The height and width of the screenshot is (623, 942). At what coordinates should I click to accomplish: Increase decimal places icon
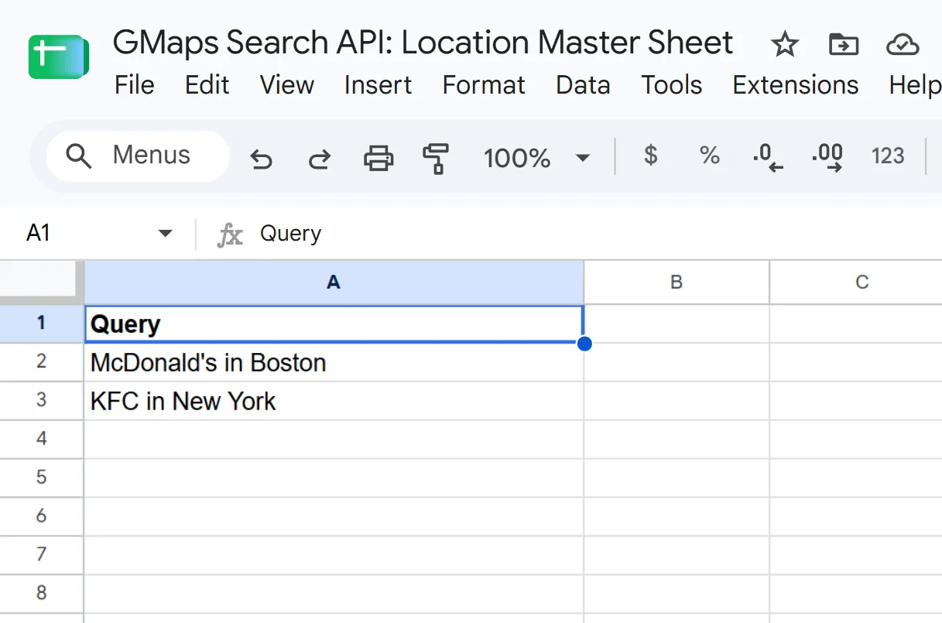point(827,157)
